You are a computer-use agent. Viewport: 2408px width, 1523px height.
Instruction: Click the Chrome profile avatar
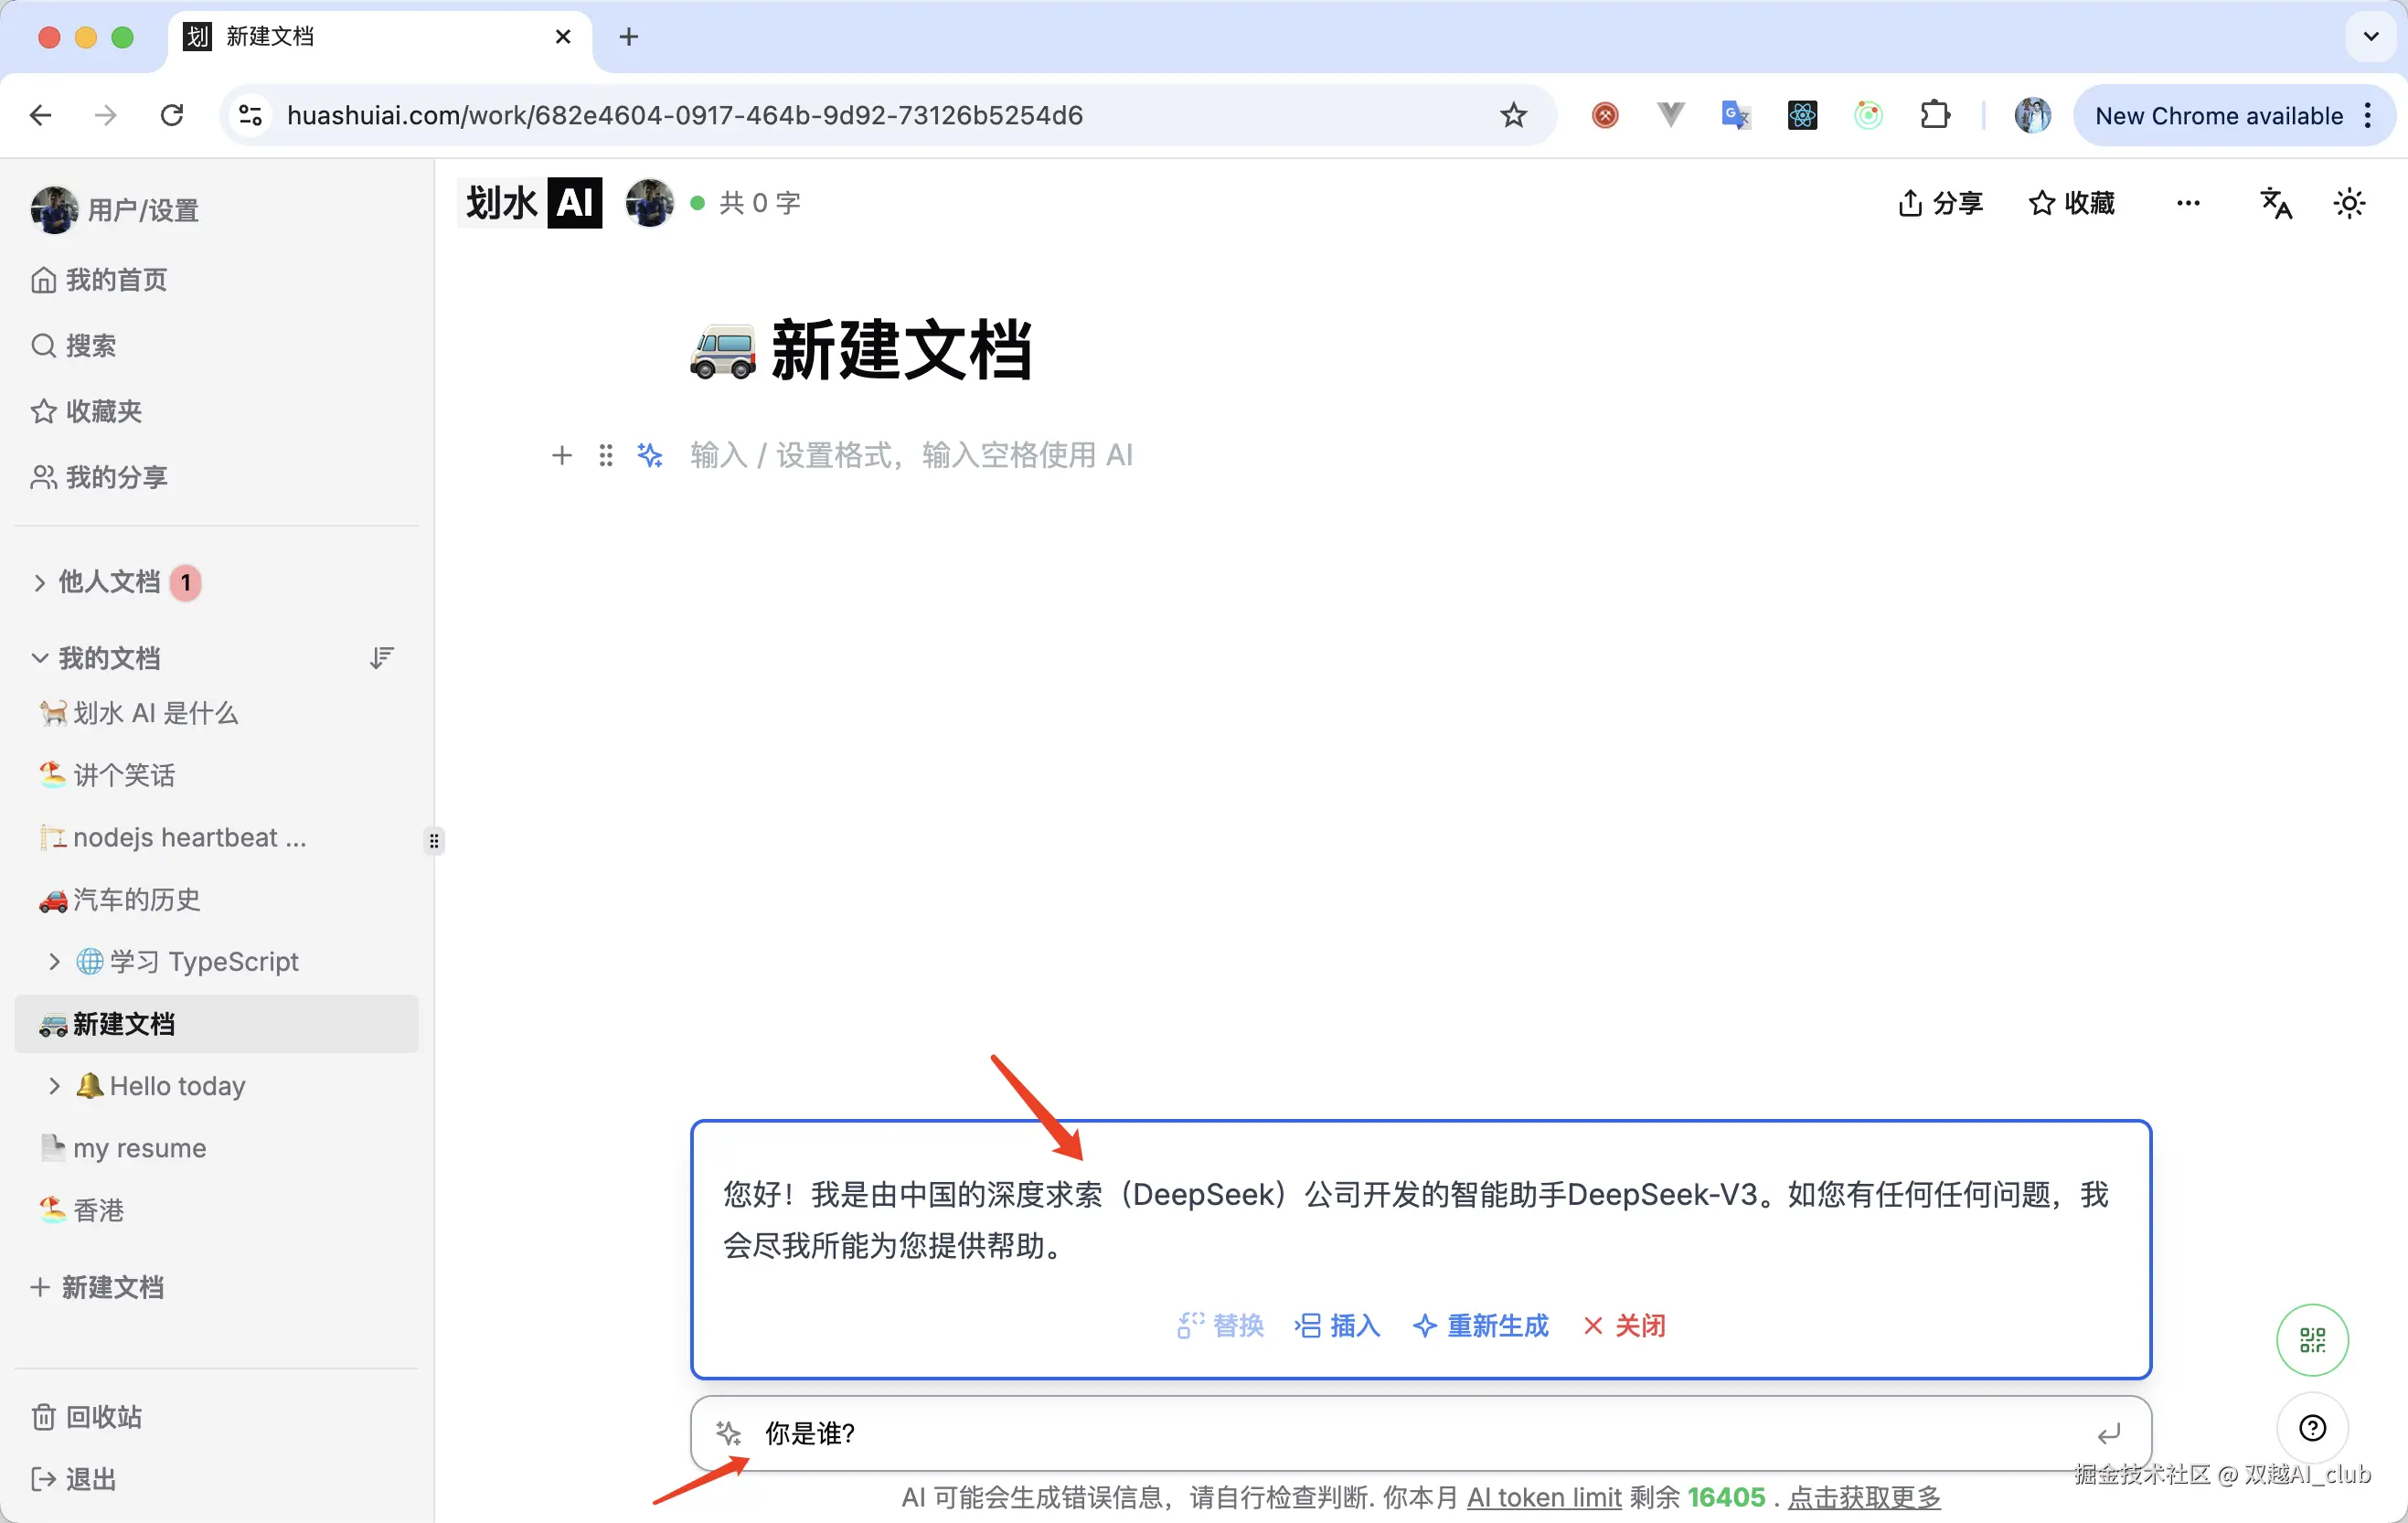pos(2032,115)
